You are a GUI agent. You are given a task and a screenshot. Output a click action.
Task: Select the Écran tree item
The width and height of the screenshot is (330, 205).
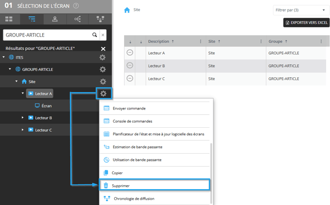click(x=47, y=106)
